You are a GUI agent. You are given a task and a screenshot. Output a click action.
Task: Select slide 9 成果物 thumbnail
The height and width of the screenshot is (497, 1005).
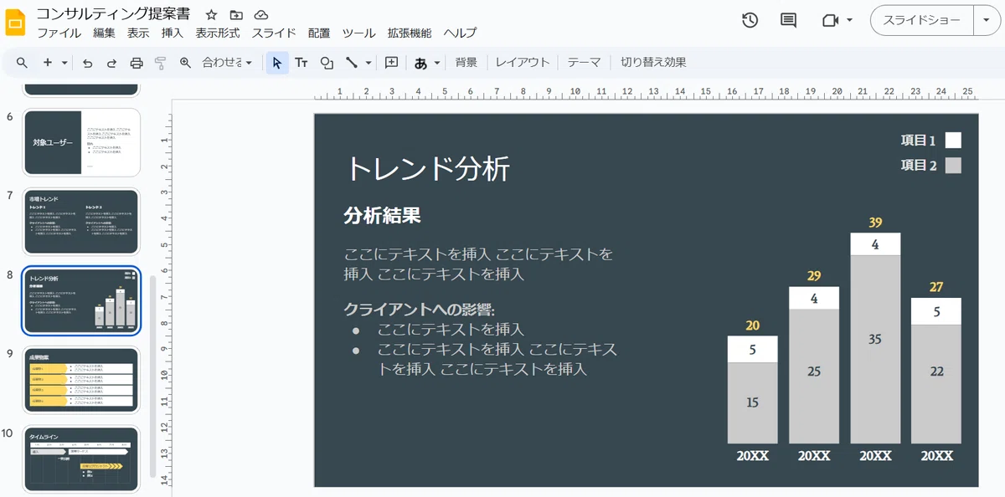point(81,381)
